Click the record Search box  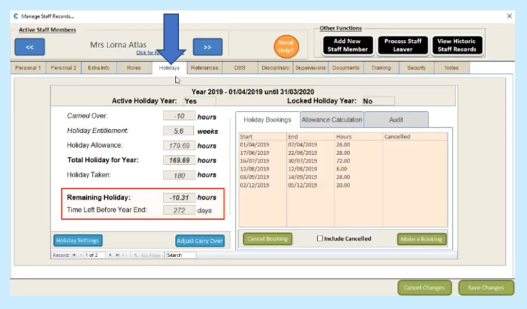click(x=181, y=255)
